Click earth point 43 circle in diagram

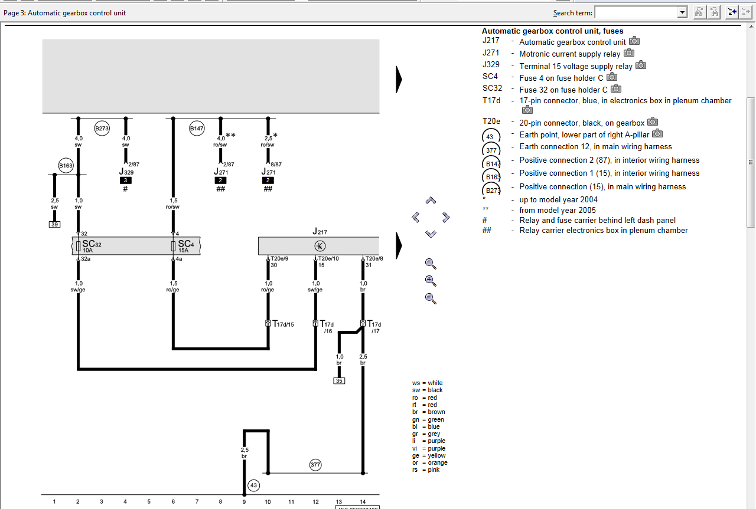[x=254, y=486]
